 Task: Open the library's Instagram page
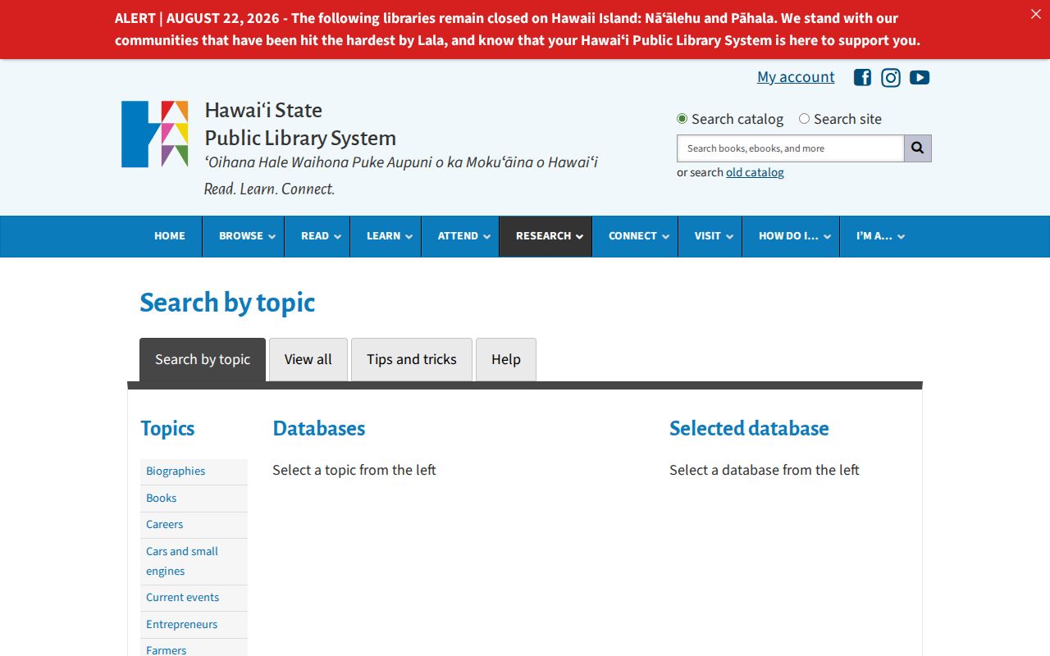pos(891,77)
